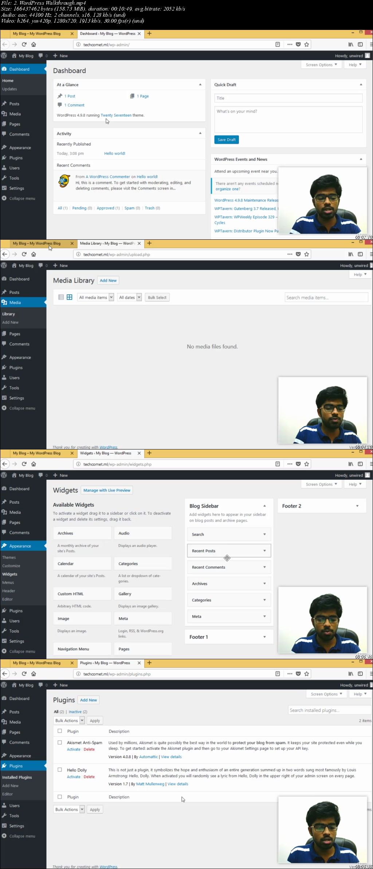Image resolution: width=373 pixels, height=869 pixels.
Task: Switch to My Blog browser tab in the Media Library frame
Action: [x=37, y=243]
